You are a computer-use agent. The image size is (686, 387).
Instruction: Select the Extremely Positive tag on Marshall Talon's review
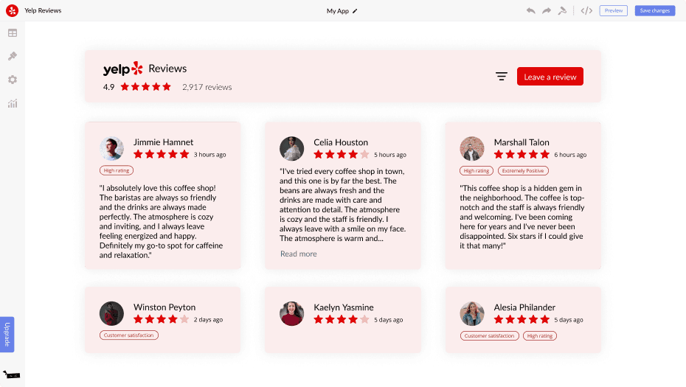pyautogui.click(x=522, y=170)
